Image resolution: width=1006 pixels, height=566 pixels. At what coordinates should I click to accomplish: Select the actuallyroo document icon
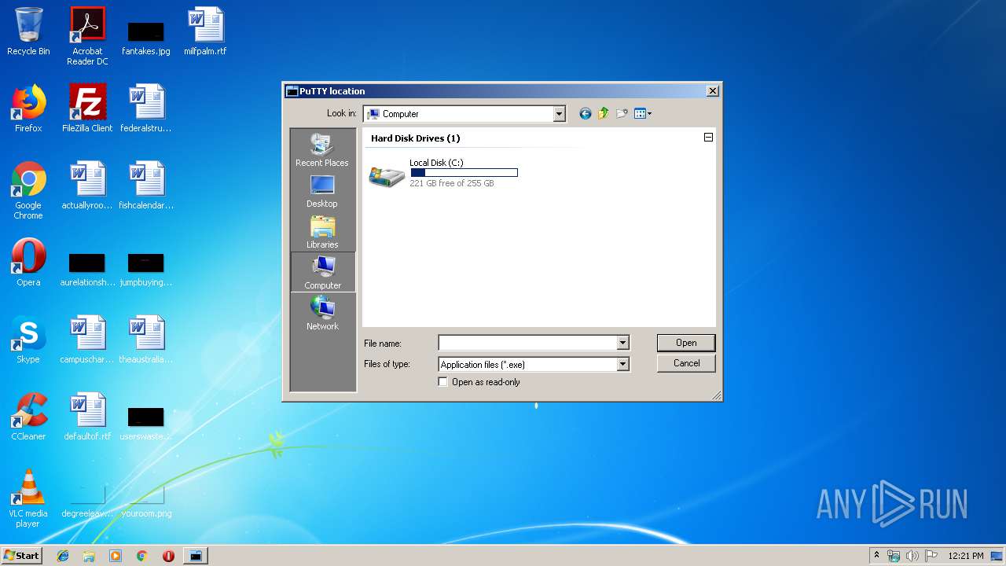coord(87,186)
